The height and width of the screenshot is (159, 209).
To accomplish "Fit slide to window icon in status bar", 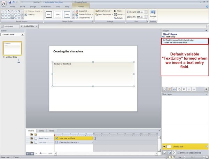I will [x=207, y=157].
